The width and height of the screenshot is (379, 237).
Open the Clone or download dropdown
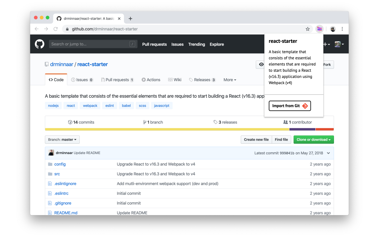tap(314, 140)
